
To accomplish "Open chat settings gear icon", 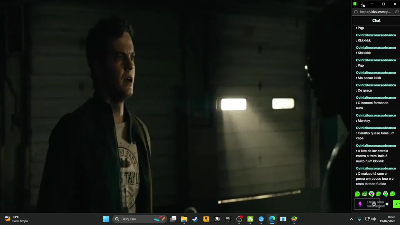I will (x=387, y=204).
